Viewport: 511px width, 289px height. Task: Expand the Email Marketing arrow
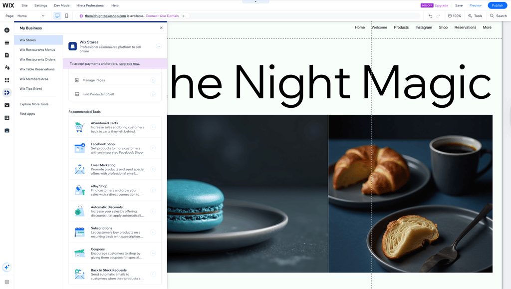point(153,169)
